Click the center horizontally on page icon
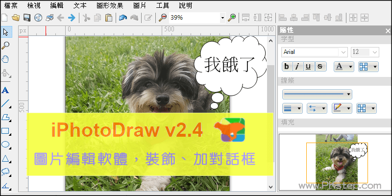 (353, 18)
